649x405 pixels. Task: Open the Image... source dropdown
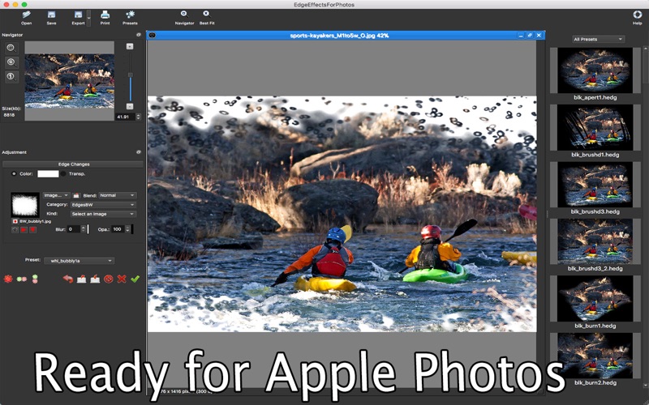tap(56, 195)
